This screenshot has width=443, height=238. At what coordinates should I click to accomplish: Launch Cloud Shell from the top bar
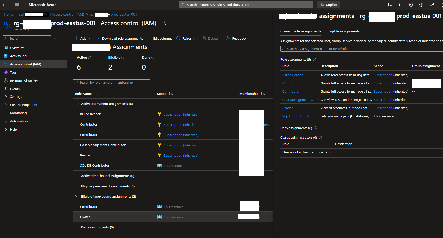point(390,5)
